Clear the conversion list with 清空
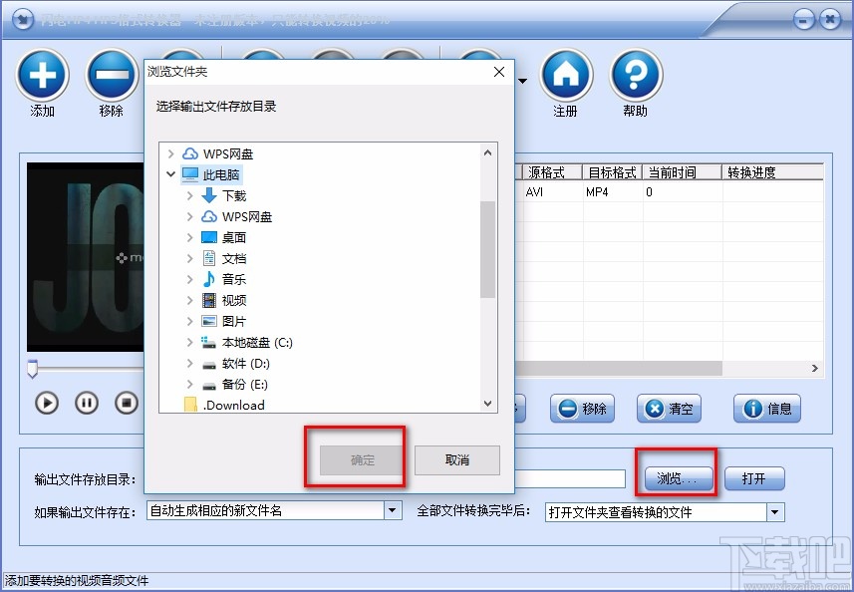This screenshot has width=854, height=592. [x=669, y=409]
